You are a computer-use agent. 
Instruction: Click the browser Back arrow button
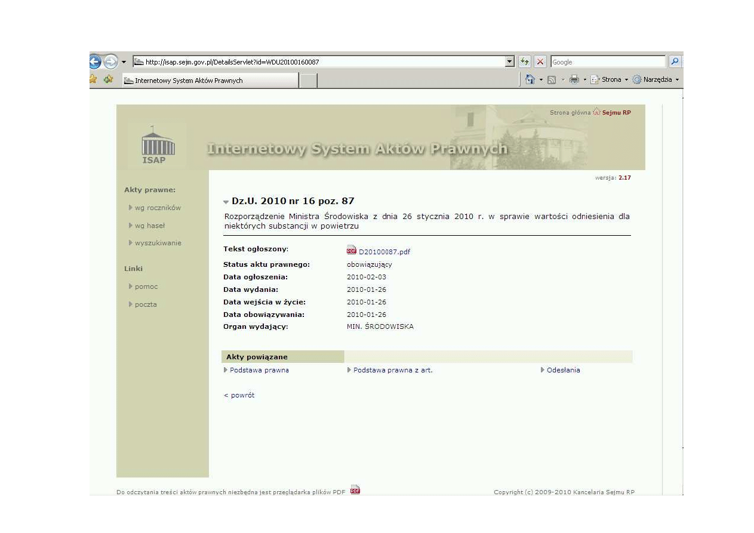(x=94, y=61)
